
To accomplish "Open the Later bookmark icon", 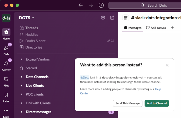I will click(6, 95).
